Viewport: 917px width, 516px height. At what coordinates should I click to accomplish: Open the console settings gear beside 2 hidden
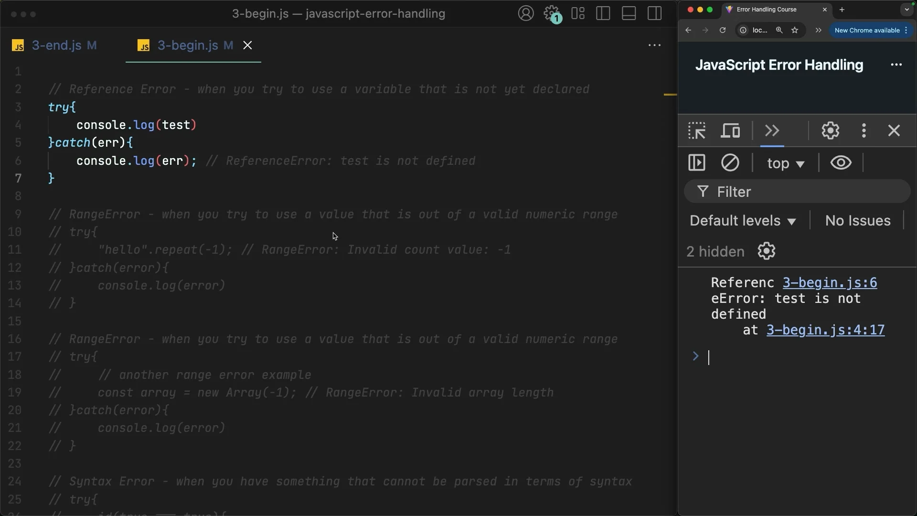click(766, 251)
